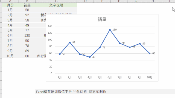The width and height of the screenshot is (175, 98).
Task: Select sales value 77 in column B
Action: (27, 30)
